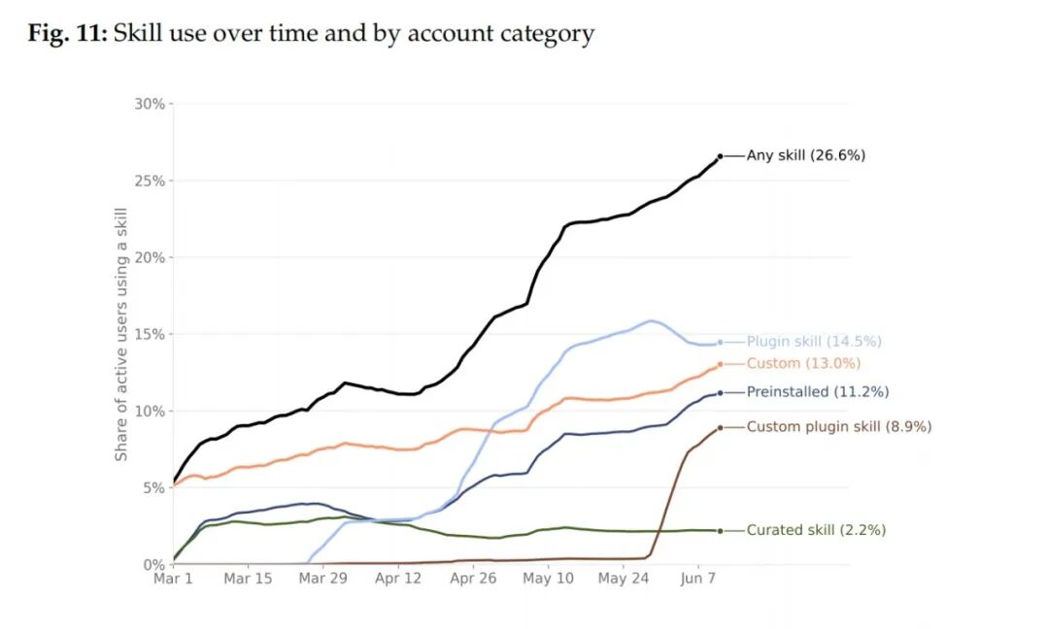Viewport: 1049px width, 629px height.
Task: Click the green Curated skill endpoint dot
Action: (721, 531)
